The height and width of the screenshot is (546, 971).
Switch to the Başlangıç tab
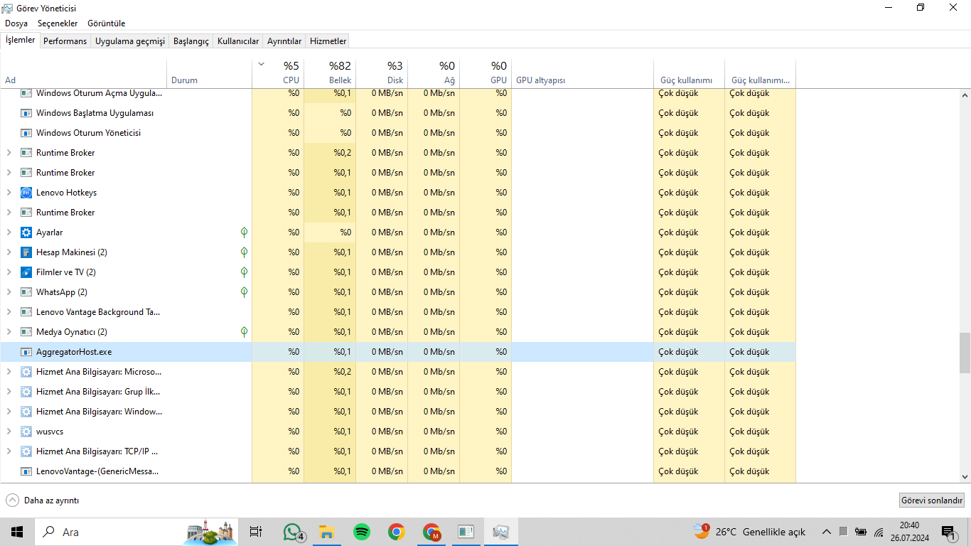191,41
